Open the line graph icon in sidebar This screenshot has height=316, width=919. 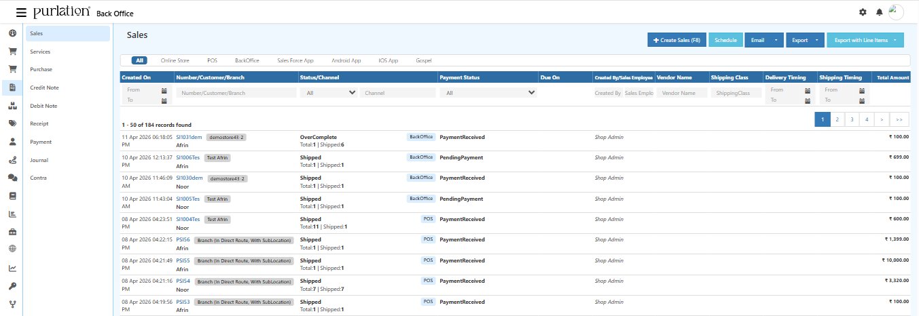pyautogui.click(x=12, y=268)
